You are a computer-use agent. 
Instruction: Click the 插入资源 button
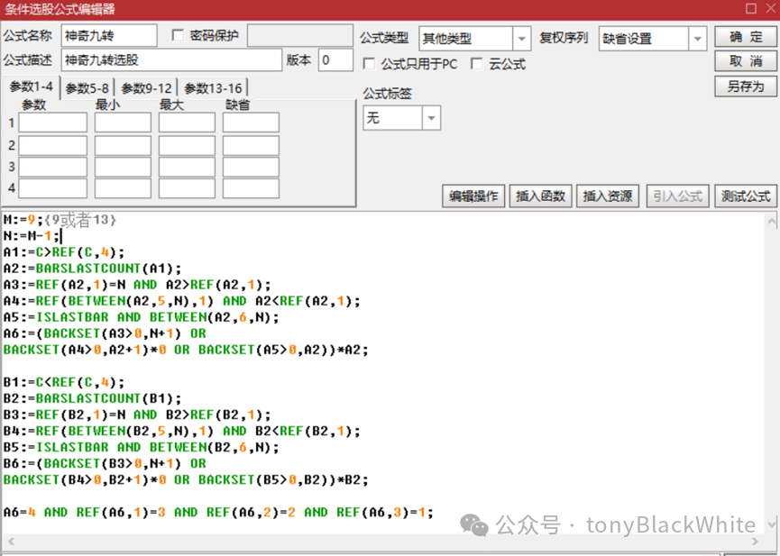(x=608, y=196)
